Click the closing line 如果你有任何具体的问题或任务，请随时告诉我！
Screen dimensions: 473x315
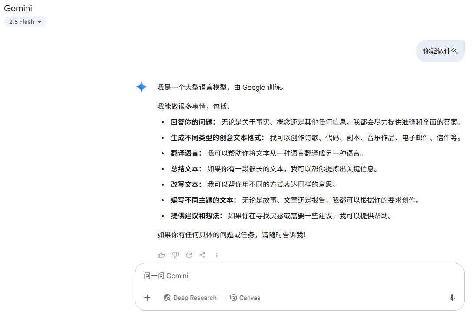click(232, 235)
